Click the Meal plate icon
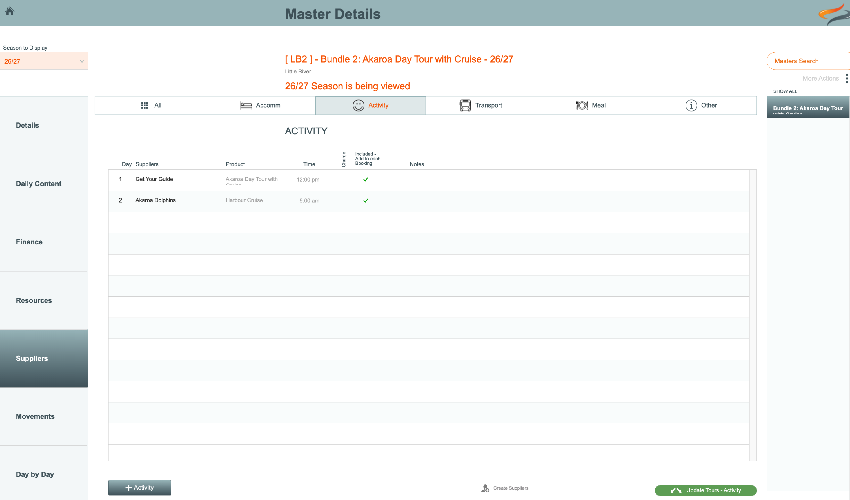850x500 pixels. click(582, 105)
